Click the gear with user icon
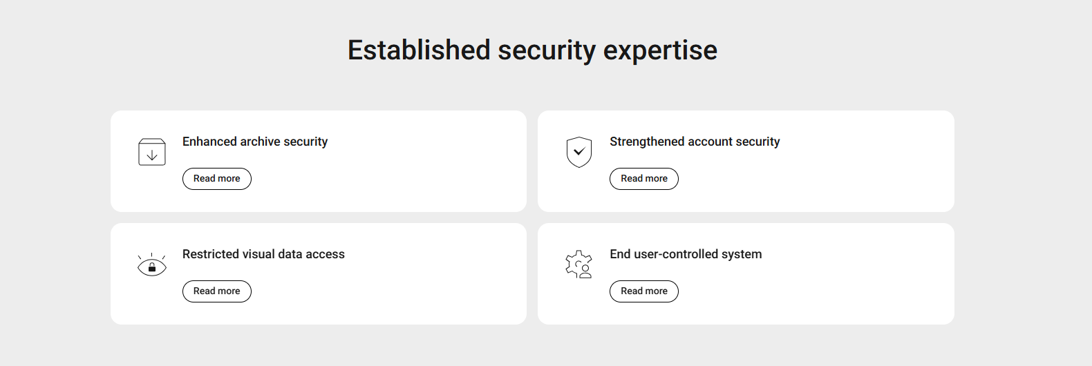The height and width of the screenshot is (366, 1092). tap(579, 264)
